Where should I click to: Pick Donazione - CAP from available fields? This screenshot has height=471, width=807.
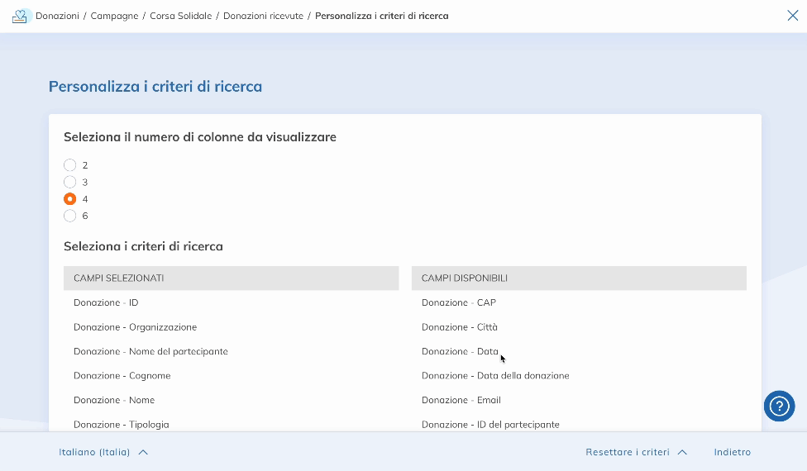(458, 302)
